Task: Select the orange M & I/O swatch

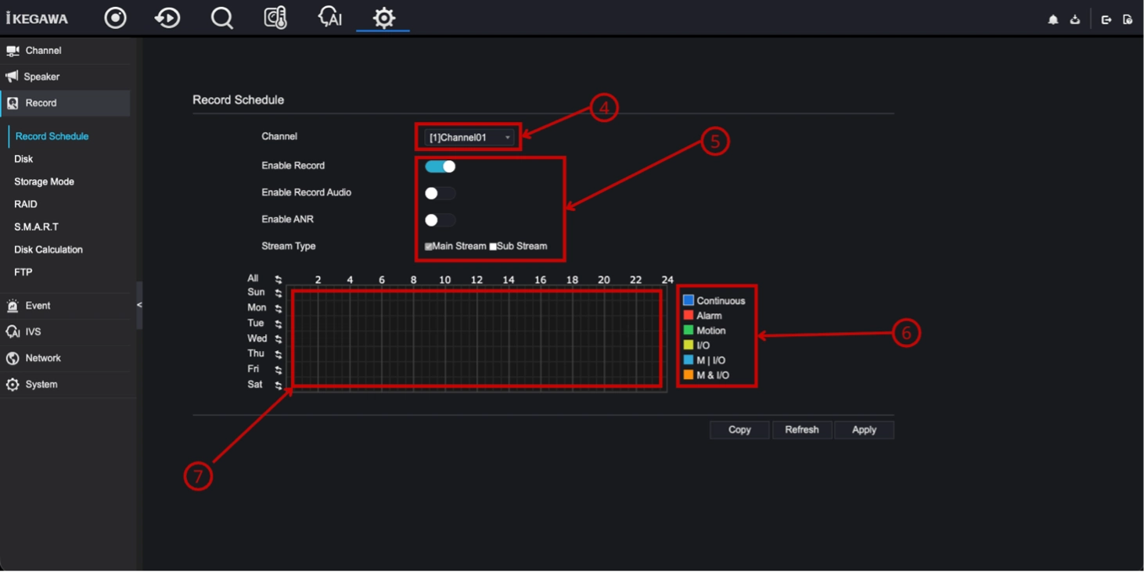Action: [x=690, y=376]
